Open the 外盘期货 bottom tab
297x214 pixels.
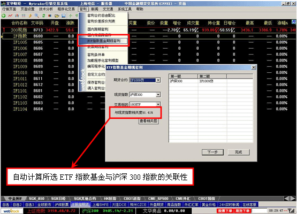[156, 204]
